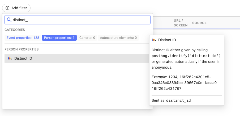
Task: Focus the search field containing "distinct_"
Action: point(80,20)
